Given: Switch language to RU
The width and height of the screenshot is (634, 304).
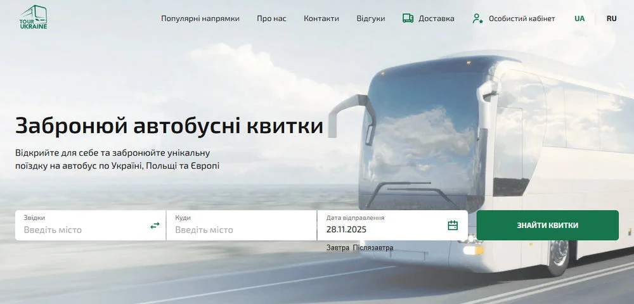Looking at the screenshot, I should coord(611,18).
